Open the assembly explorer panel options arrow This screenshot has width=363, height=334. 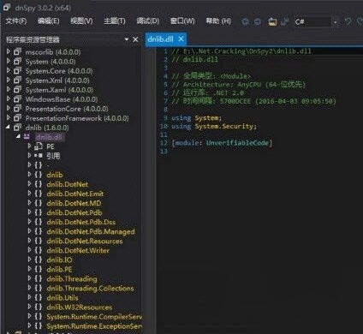coord(127,39)
